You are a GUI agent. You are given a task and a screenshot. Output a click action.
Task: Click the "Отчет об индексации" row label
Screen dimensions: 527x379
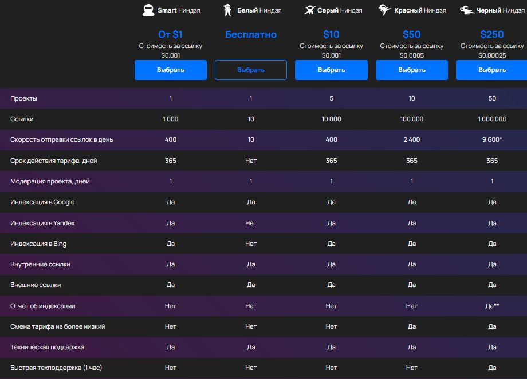coord(43,306)
